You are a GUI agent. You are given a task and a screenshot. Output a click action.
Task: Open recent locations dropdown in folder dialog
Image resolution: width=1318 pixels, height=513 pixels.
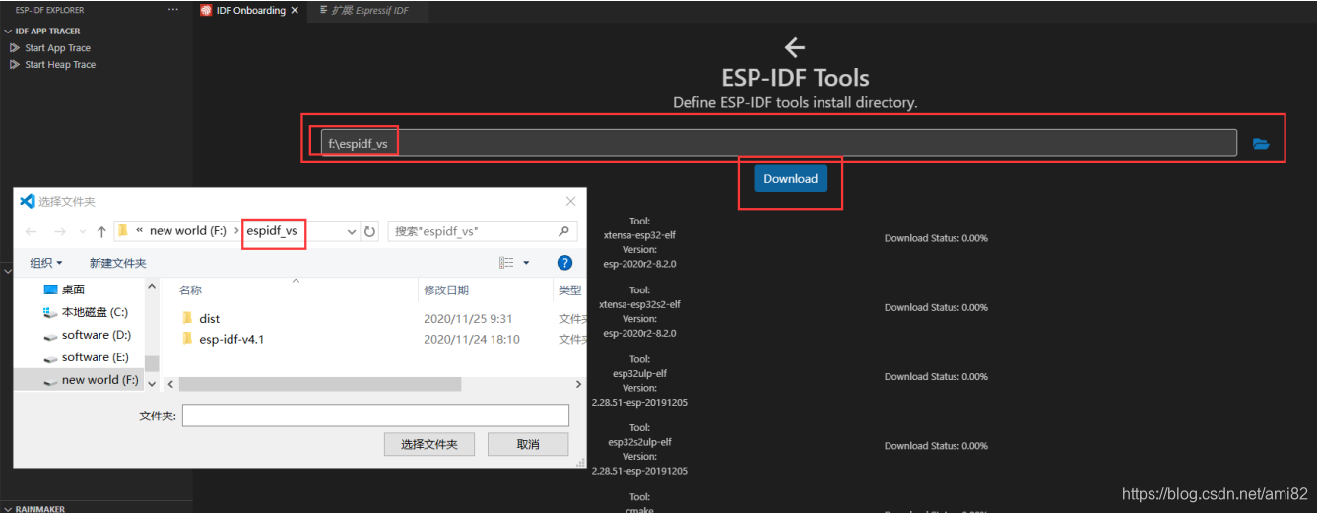click(x=82, y=232)
